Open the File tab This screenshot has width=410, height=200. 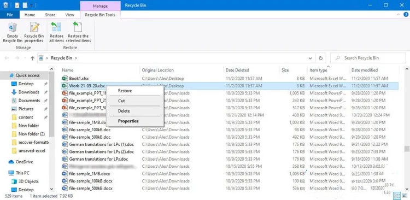[x=10, y=15]
